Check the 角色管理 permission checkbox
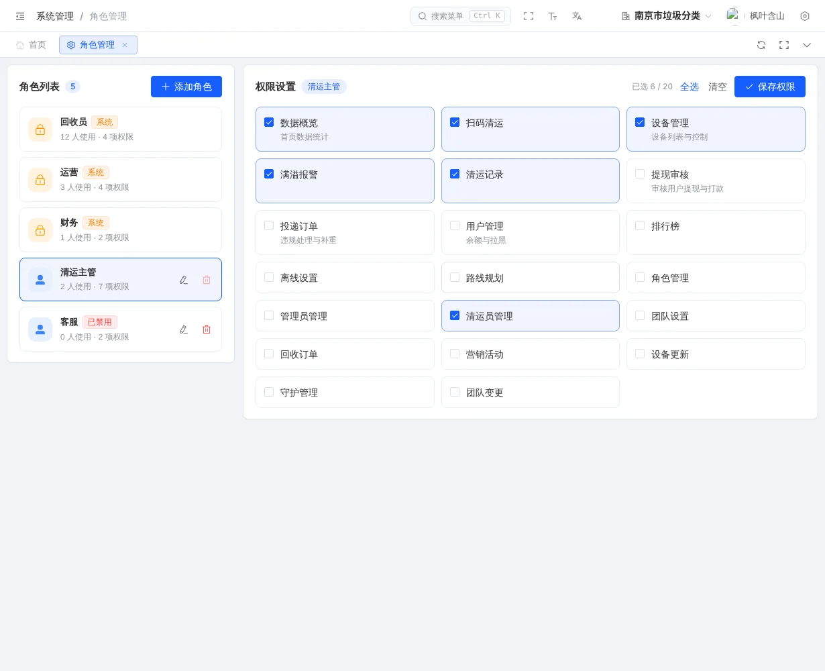 [x=640, y=277]
